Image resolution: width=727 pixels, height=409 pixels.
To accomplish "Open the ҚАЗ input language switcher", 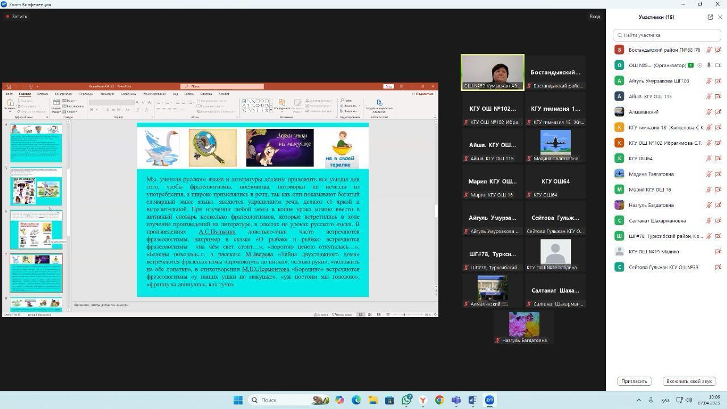I will coord(665,400).
